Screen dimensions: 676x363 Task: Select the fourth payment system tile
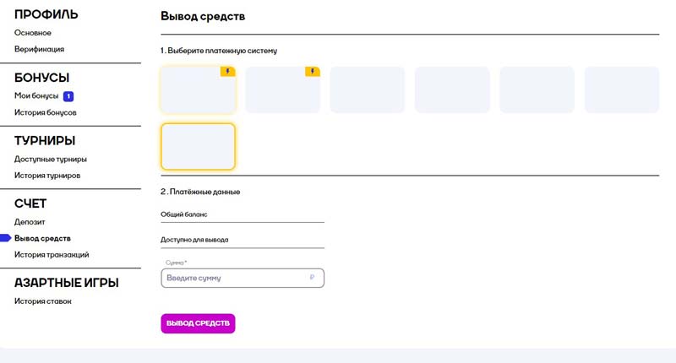(x=452, y=89)
